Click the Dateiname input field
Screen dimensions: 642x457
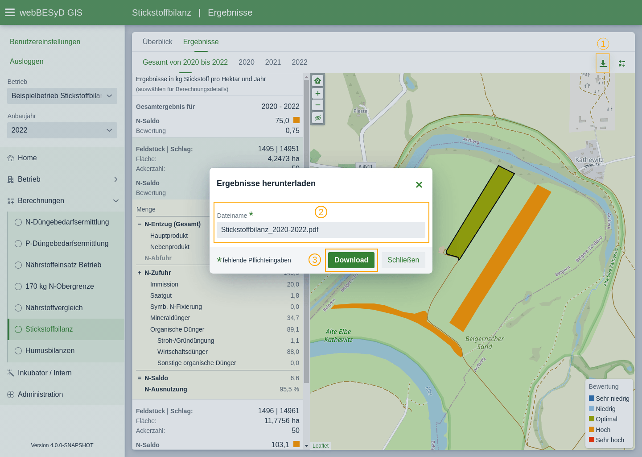321,230
